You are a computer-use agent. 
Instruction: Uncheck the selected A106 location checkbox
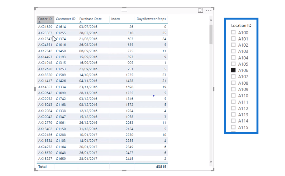[x=233, y=70]
